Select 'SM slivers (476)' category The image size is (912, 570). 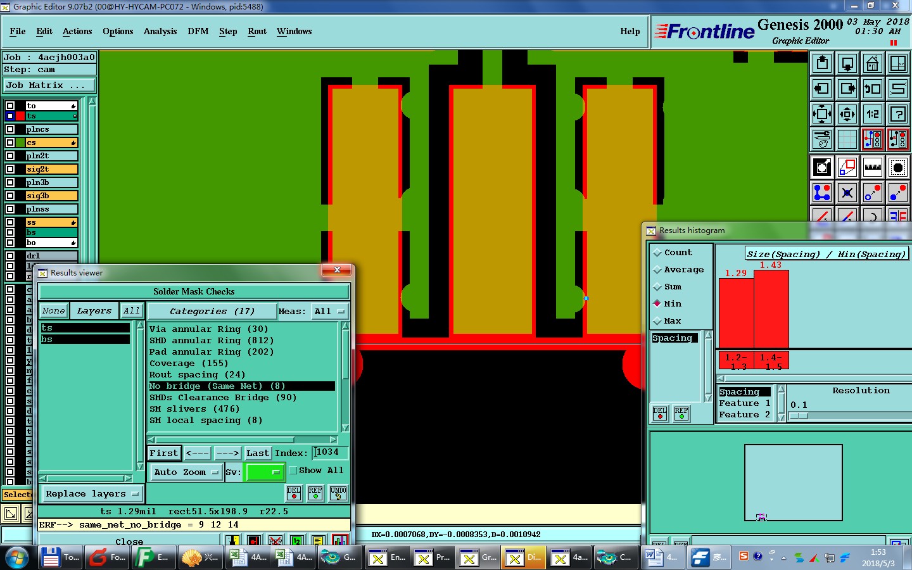point(194,408)
